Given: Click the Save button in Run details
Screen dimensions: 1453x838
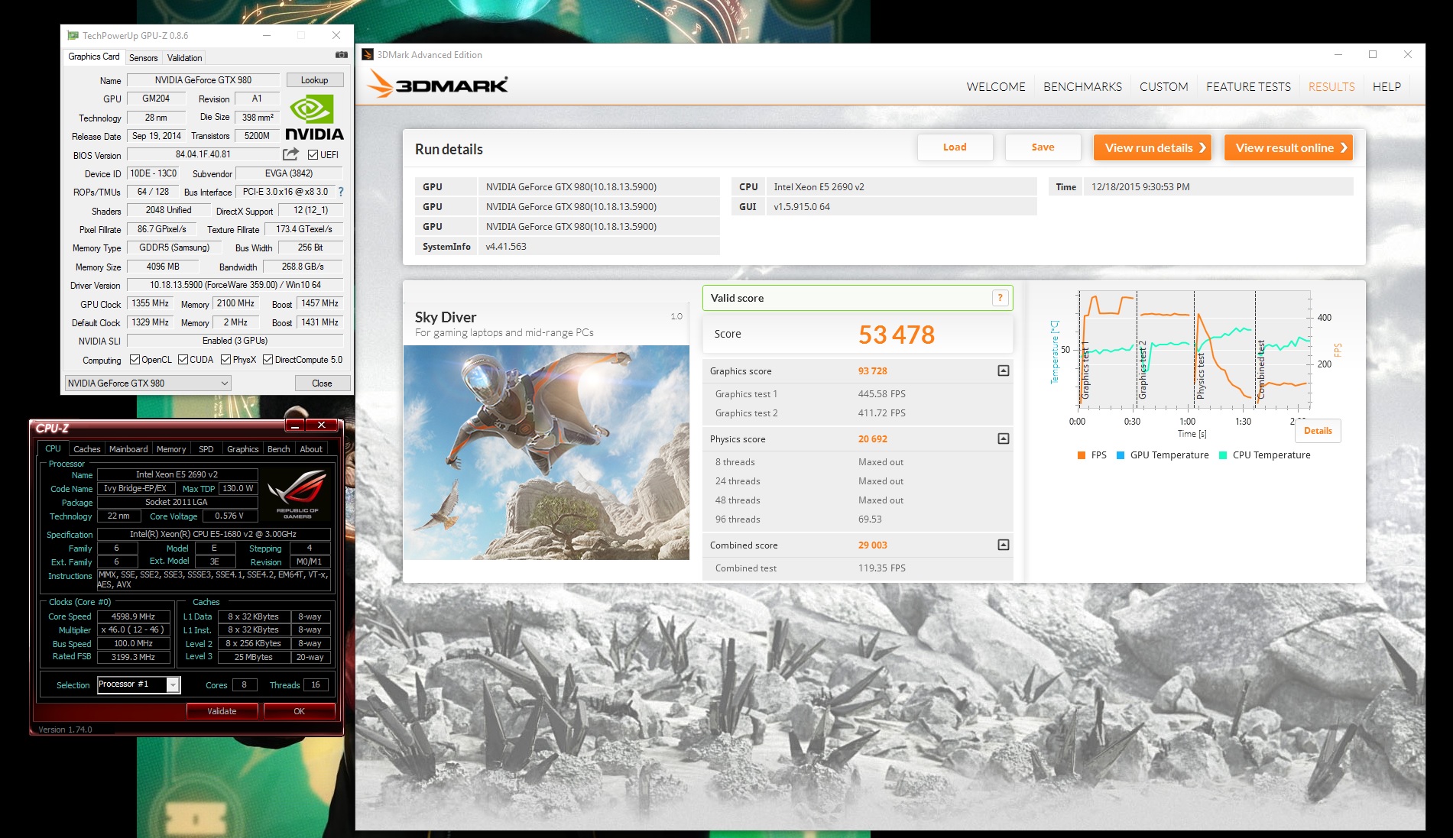Looking at the screenshot, I should tap(1043, 147).
